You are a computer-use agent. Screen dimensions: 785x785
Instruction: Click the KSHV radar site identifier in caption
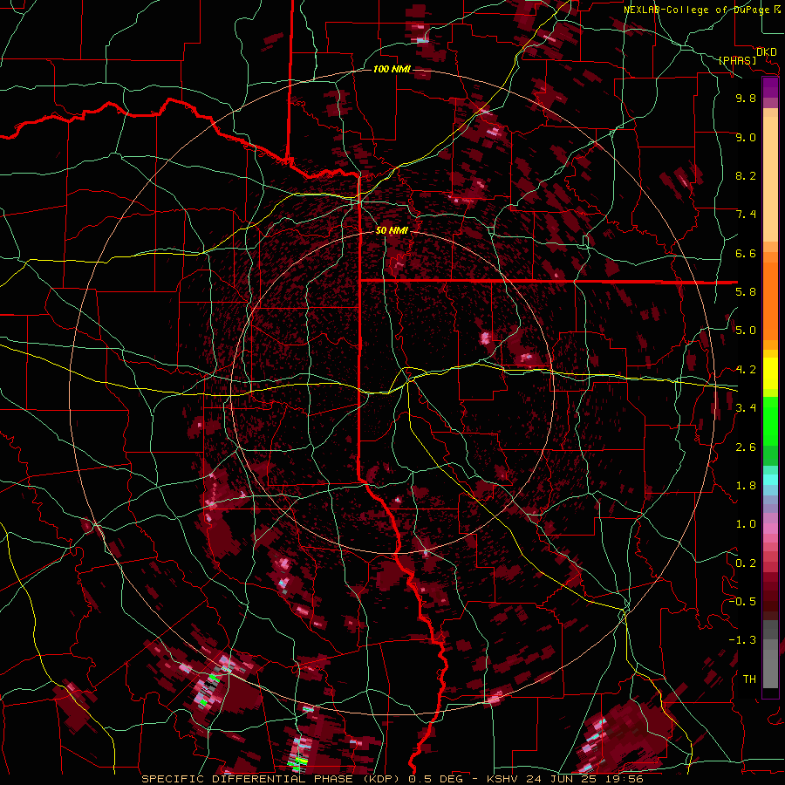tap(503, 779)
